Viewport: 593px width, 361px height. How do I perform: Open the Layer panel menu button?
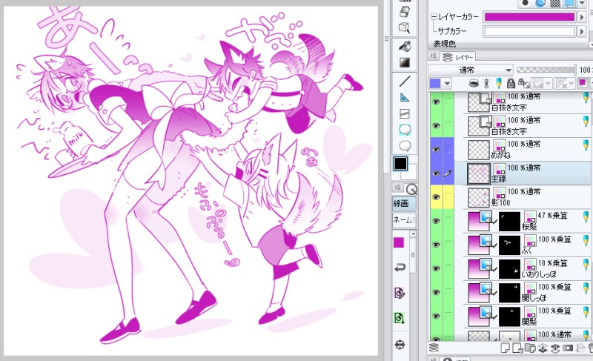[433, 56]
